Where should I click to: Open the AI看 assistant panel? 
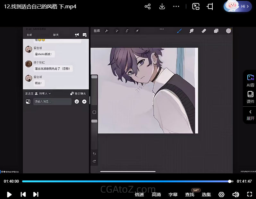pos(250,81)
